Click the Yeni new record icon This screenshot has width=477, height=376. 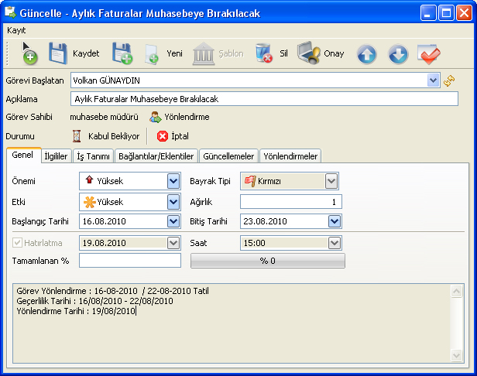[152, 54]
